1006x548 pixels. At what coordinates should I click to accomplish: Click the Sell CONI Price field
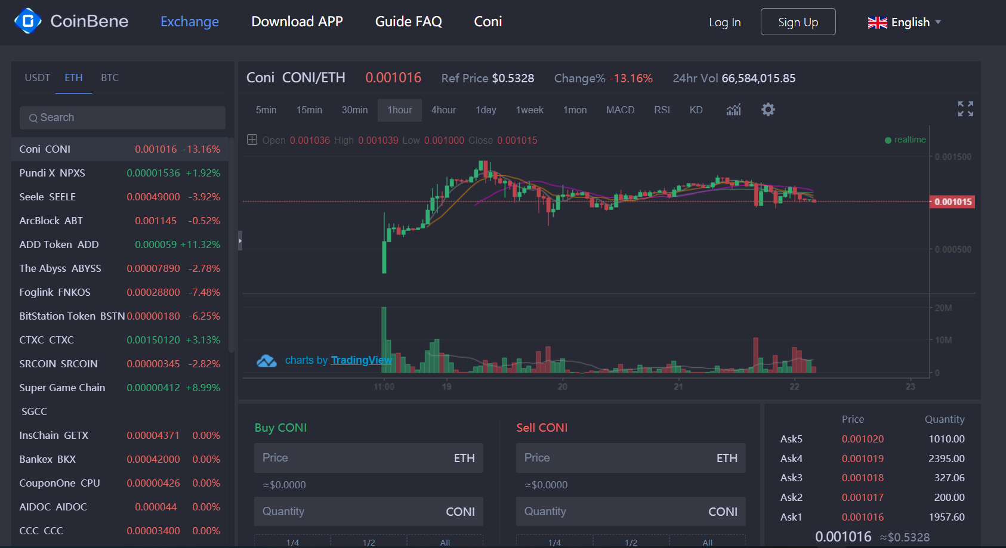click(631, 458)
